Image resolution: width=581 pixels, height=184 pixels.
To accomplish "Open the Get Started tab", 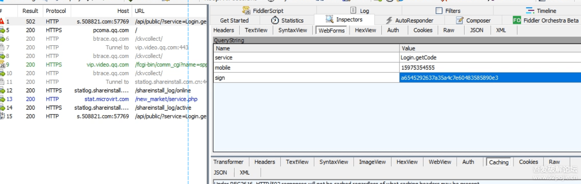I will [x=234, y=20].
